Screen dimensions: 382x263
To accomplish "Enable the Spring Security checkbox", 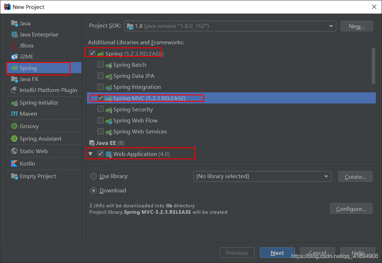I will [x=100, y=109].
